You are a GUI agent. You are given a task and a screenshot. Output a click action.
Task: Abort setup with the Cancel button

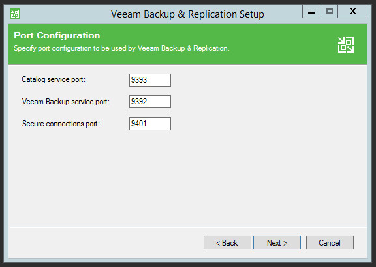tap(330, 243)
